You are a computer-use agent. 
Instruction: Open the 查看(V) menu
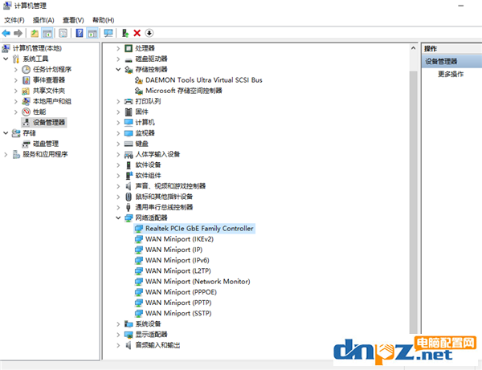[x=73, y=20]
